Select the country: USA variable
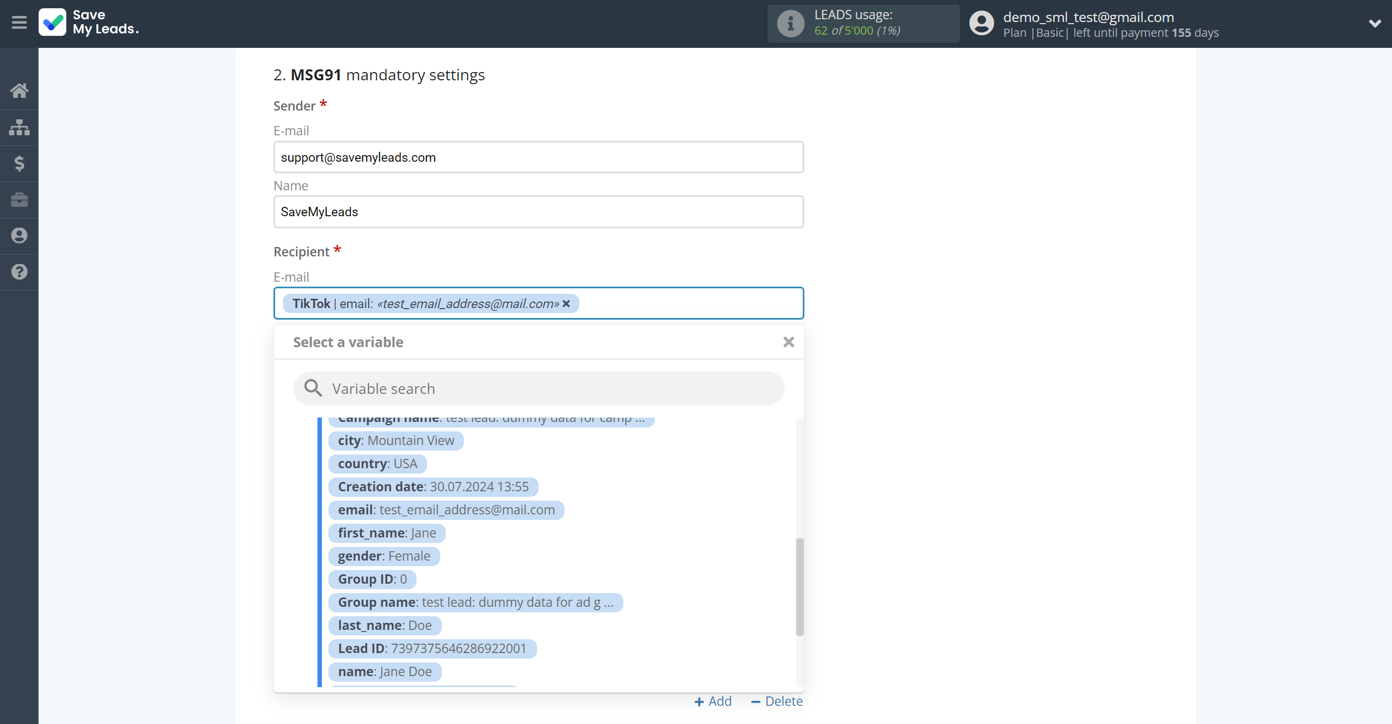 377,464
